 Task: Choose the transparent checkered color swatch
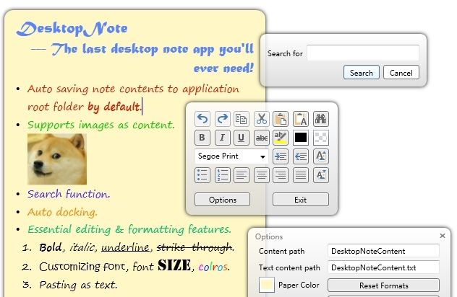pos(321,138)
